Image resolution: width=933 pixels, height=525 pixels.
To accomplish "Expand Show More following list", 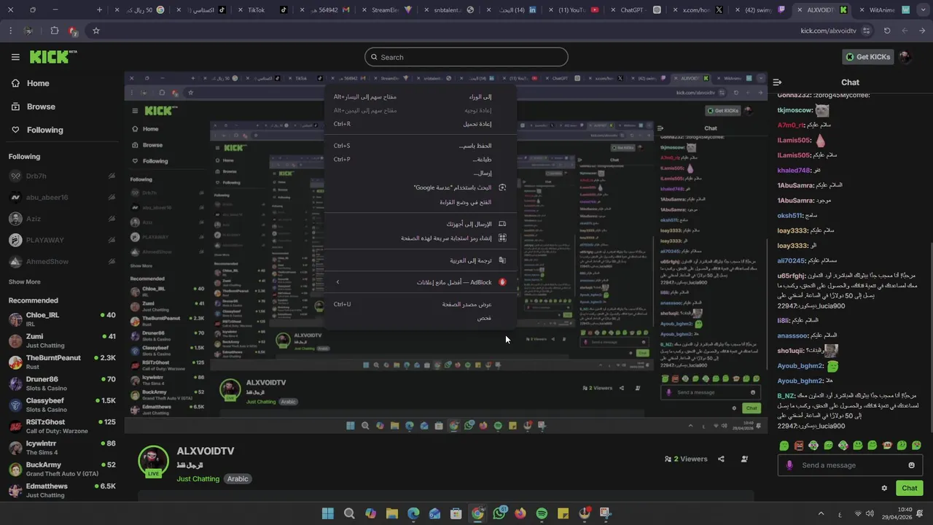I will coord(24,281).
